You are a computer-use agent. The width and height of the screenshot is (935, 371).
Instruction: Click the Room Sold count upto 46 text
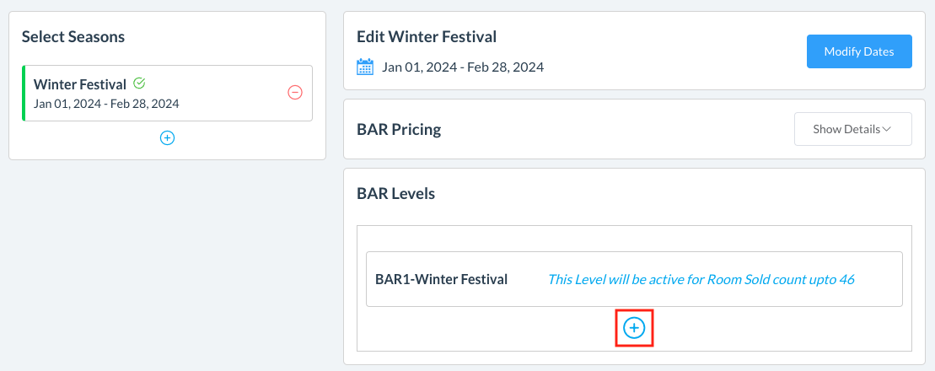(701, 279)
